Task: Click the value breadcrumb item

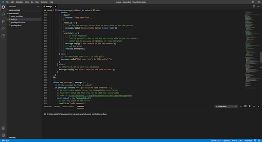Action: coord(97,10)
